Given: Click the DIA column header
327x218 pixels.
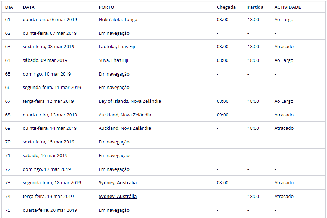Looking at the screenshot, I should 9,7.
